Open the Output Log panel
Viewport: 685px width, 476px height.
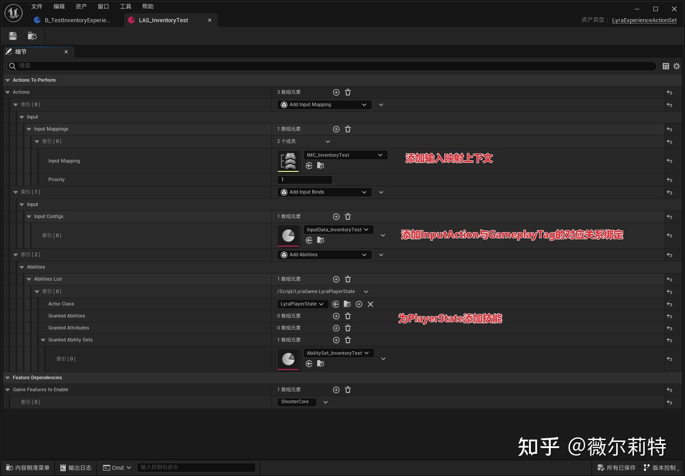76,467
